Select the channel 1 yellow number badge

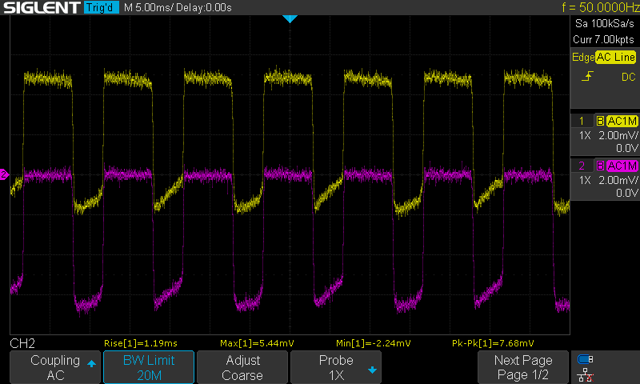(582, 121)
